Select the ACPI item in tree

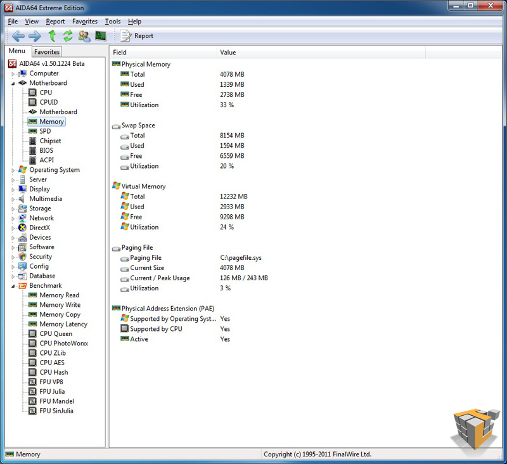(x=41, y=160)
